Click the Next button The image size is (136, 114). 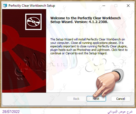click(x=96, y=99)
